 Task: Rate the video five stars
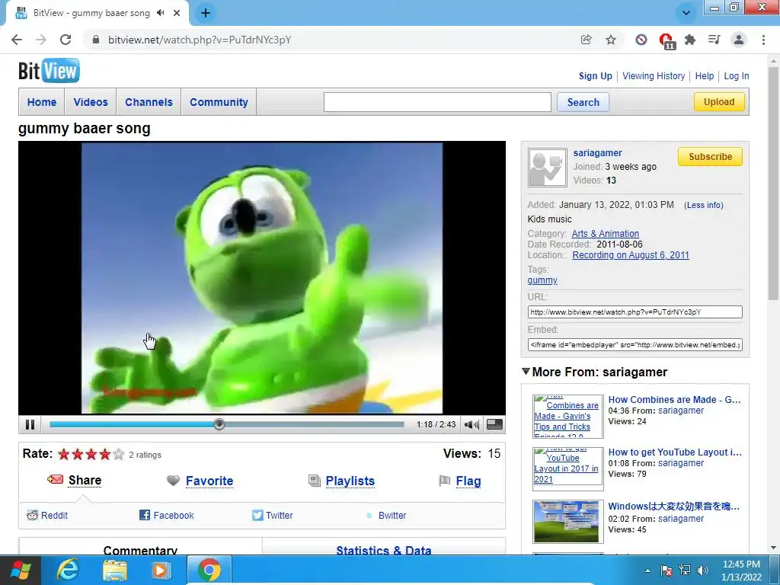click(x=118, y=454)
